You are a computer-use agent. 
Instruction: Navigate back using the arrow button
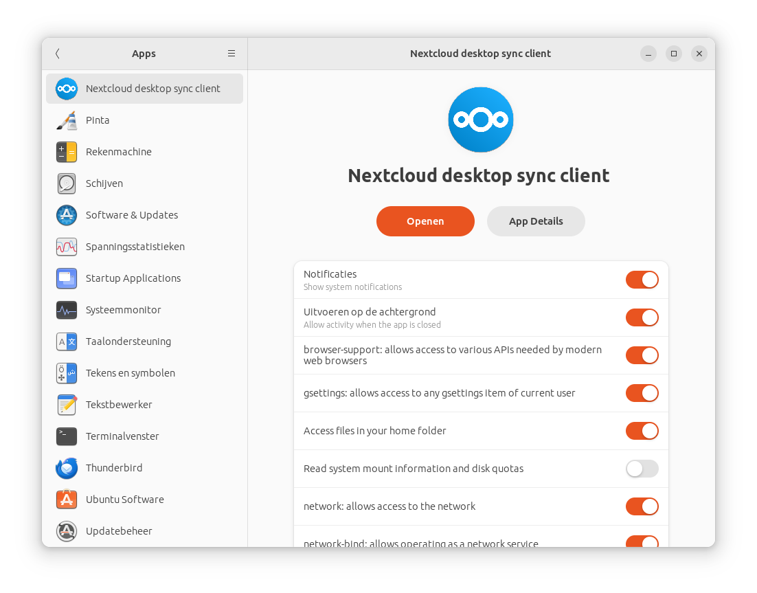[x=57, y=54]
